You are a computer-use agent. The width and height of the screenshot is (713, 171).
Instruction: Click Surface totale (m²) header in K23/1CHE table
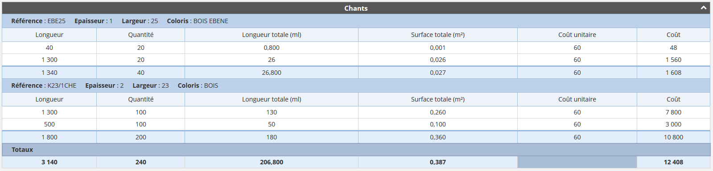(438, 99)
